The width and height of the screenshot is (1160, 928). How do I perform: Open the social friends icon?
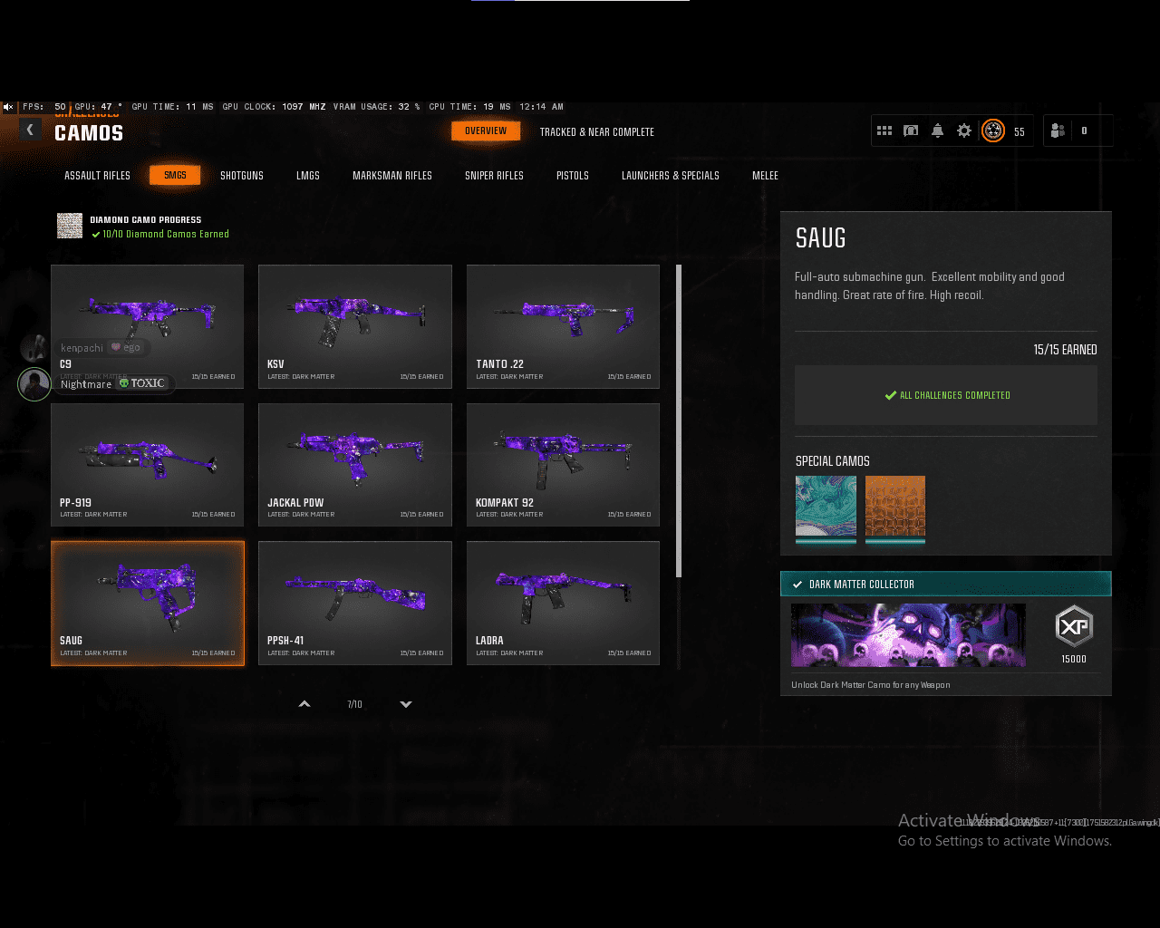1058,130
